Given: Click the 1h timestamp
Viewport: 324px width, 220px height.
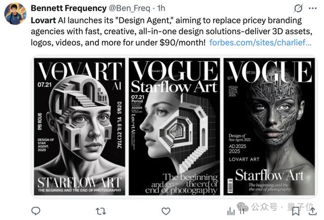Looking at the screenshot, I should pos(161,8).
